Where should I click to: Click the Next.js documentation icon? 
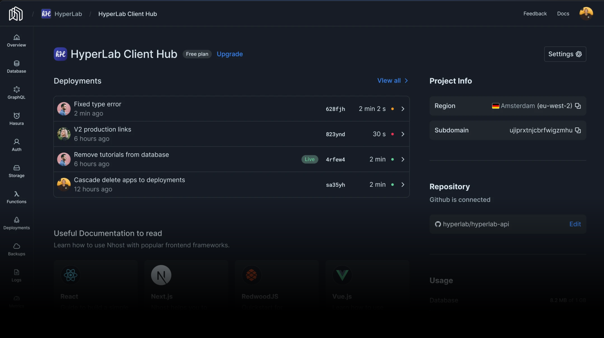pos(161,275)
